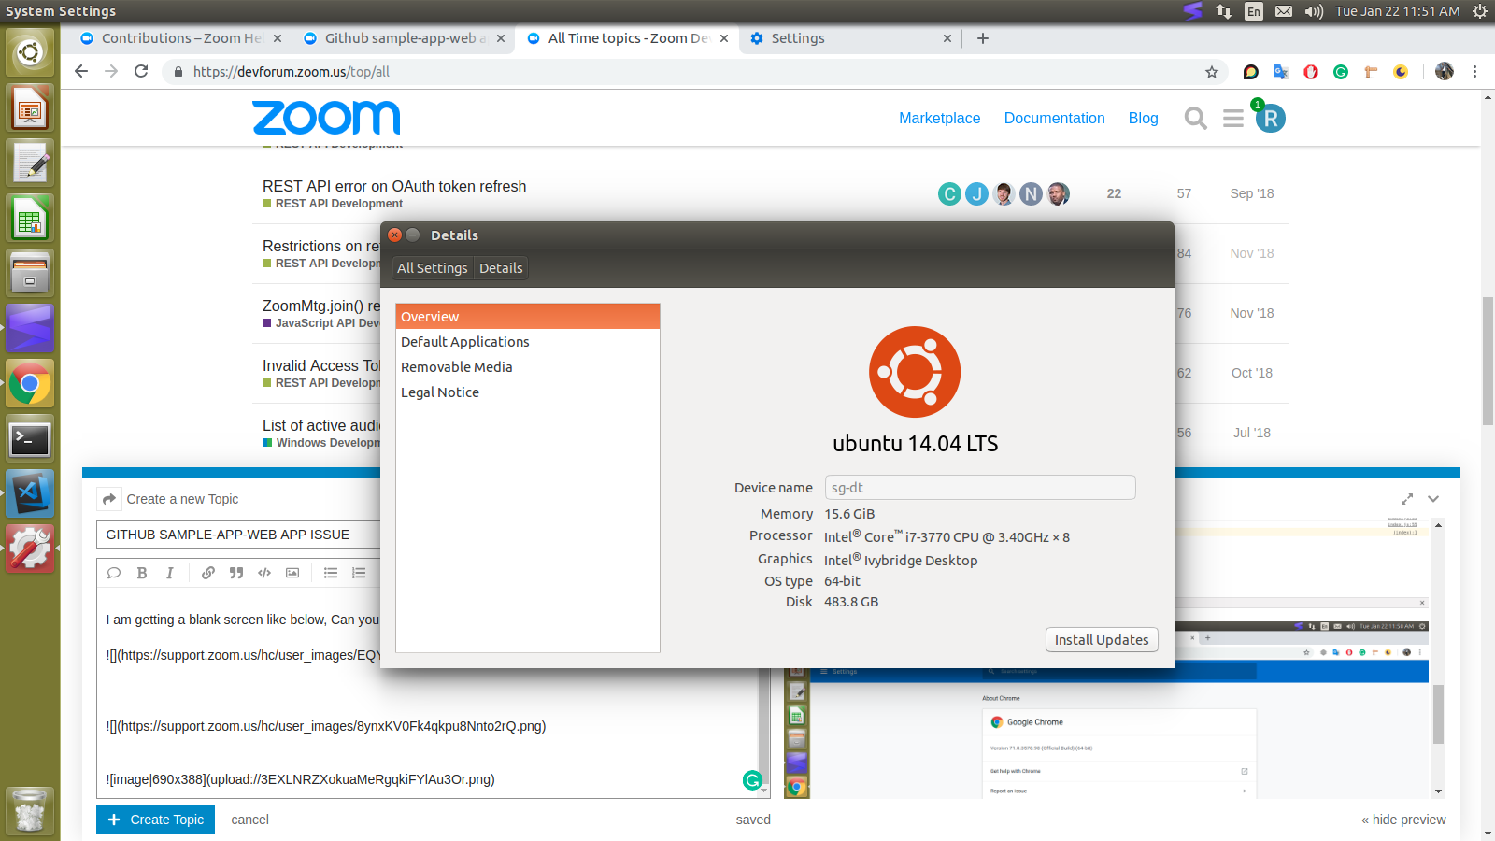Apply italic formatting in the topic editor
This screenshot has height=841, width=1495.
click(x=170, y=573)
